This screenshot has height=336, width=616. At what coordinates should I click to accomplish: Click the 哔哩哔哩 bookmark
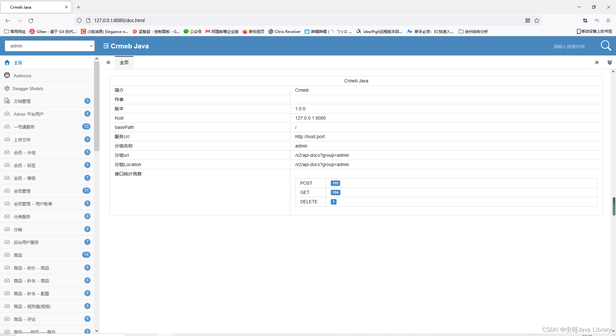click(328, 31)
